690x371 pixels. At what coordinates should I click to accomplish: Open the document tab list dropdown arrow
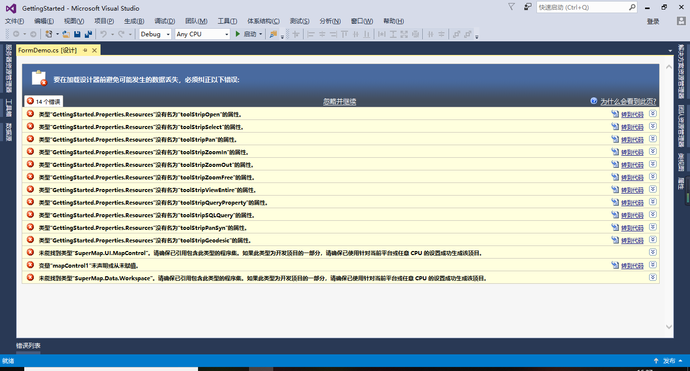[x=670, y=50]
